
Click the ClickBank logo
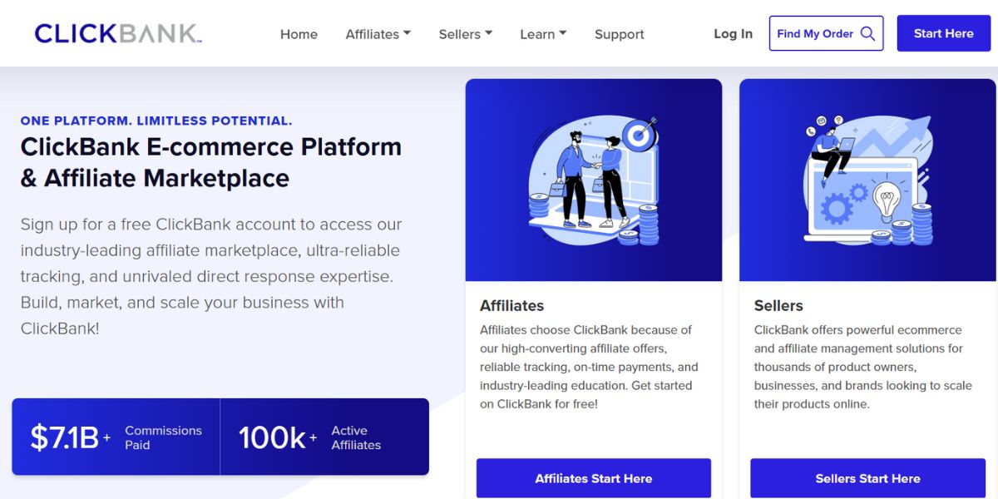pos(118,33)
